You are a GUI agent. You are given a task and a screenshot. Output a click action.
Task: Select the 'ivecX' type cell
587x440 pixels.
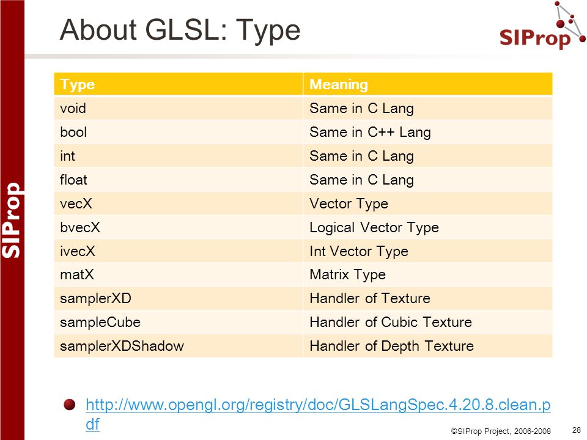click(x=179, y=251)
